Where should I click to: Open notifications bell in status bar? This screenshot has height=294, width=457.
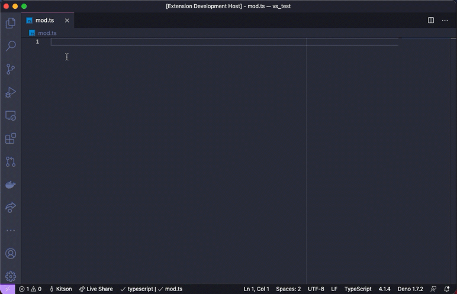447,289
